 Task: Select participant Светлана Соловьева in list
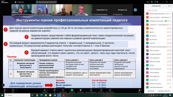(159, 84)
